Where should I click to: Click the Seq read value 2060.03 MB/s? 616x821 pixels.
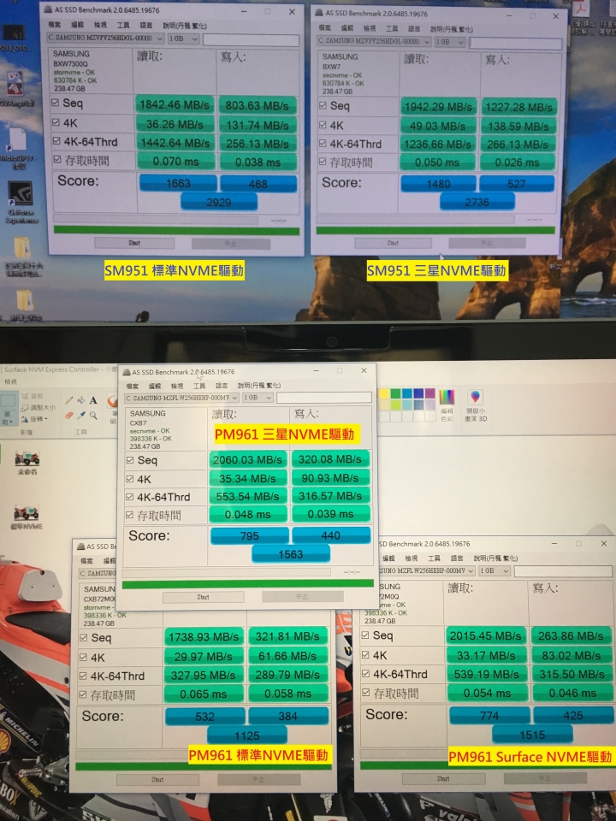[x=247, y=459]
